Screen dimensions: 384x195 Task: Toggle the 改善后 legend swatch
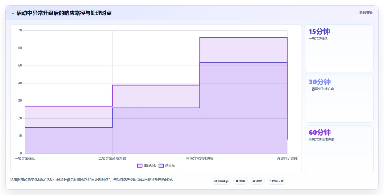(161, 166)
